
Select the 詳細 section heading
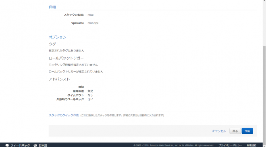[52, 7]
